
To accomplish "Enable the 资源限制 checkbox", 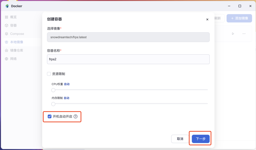I will tap(49, 74).
